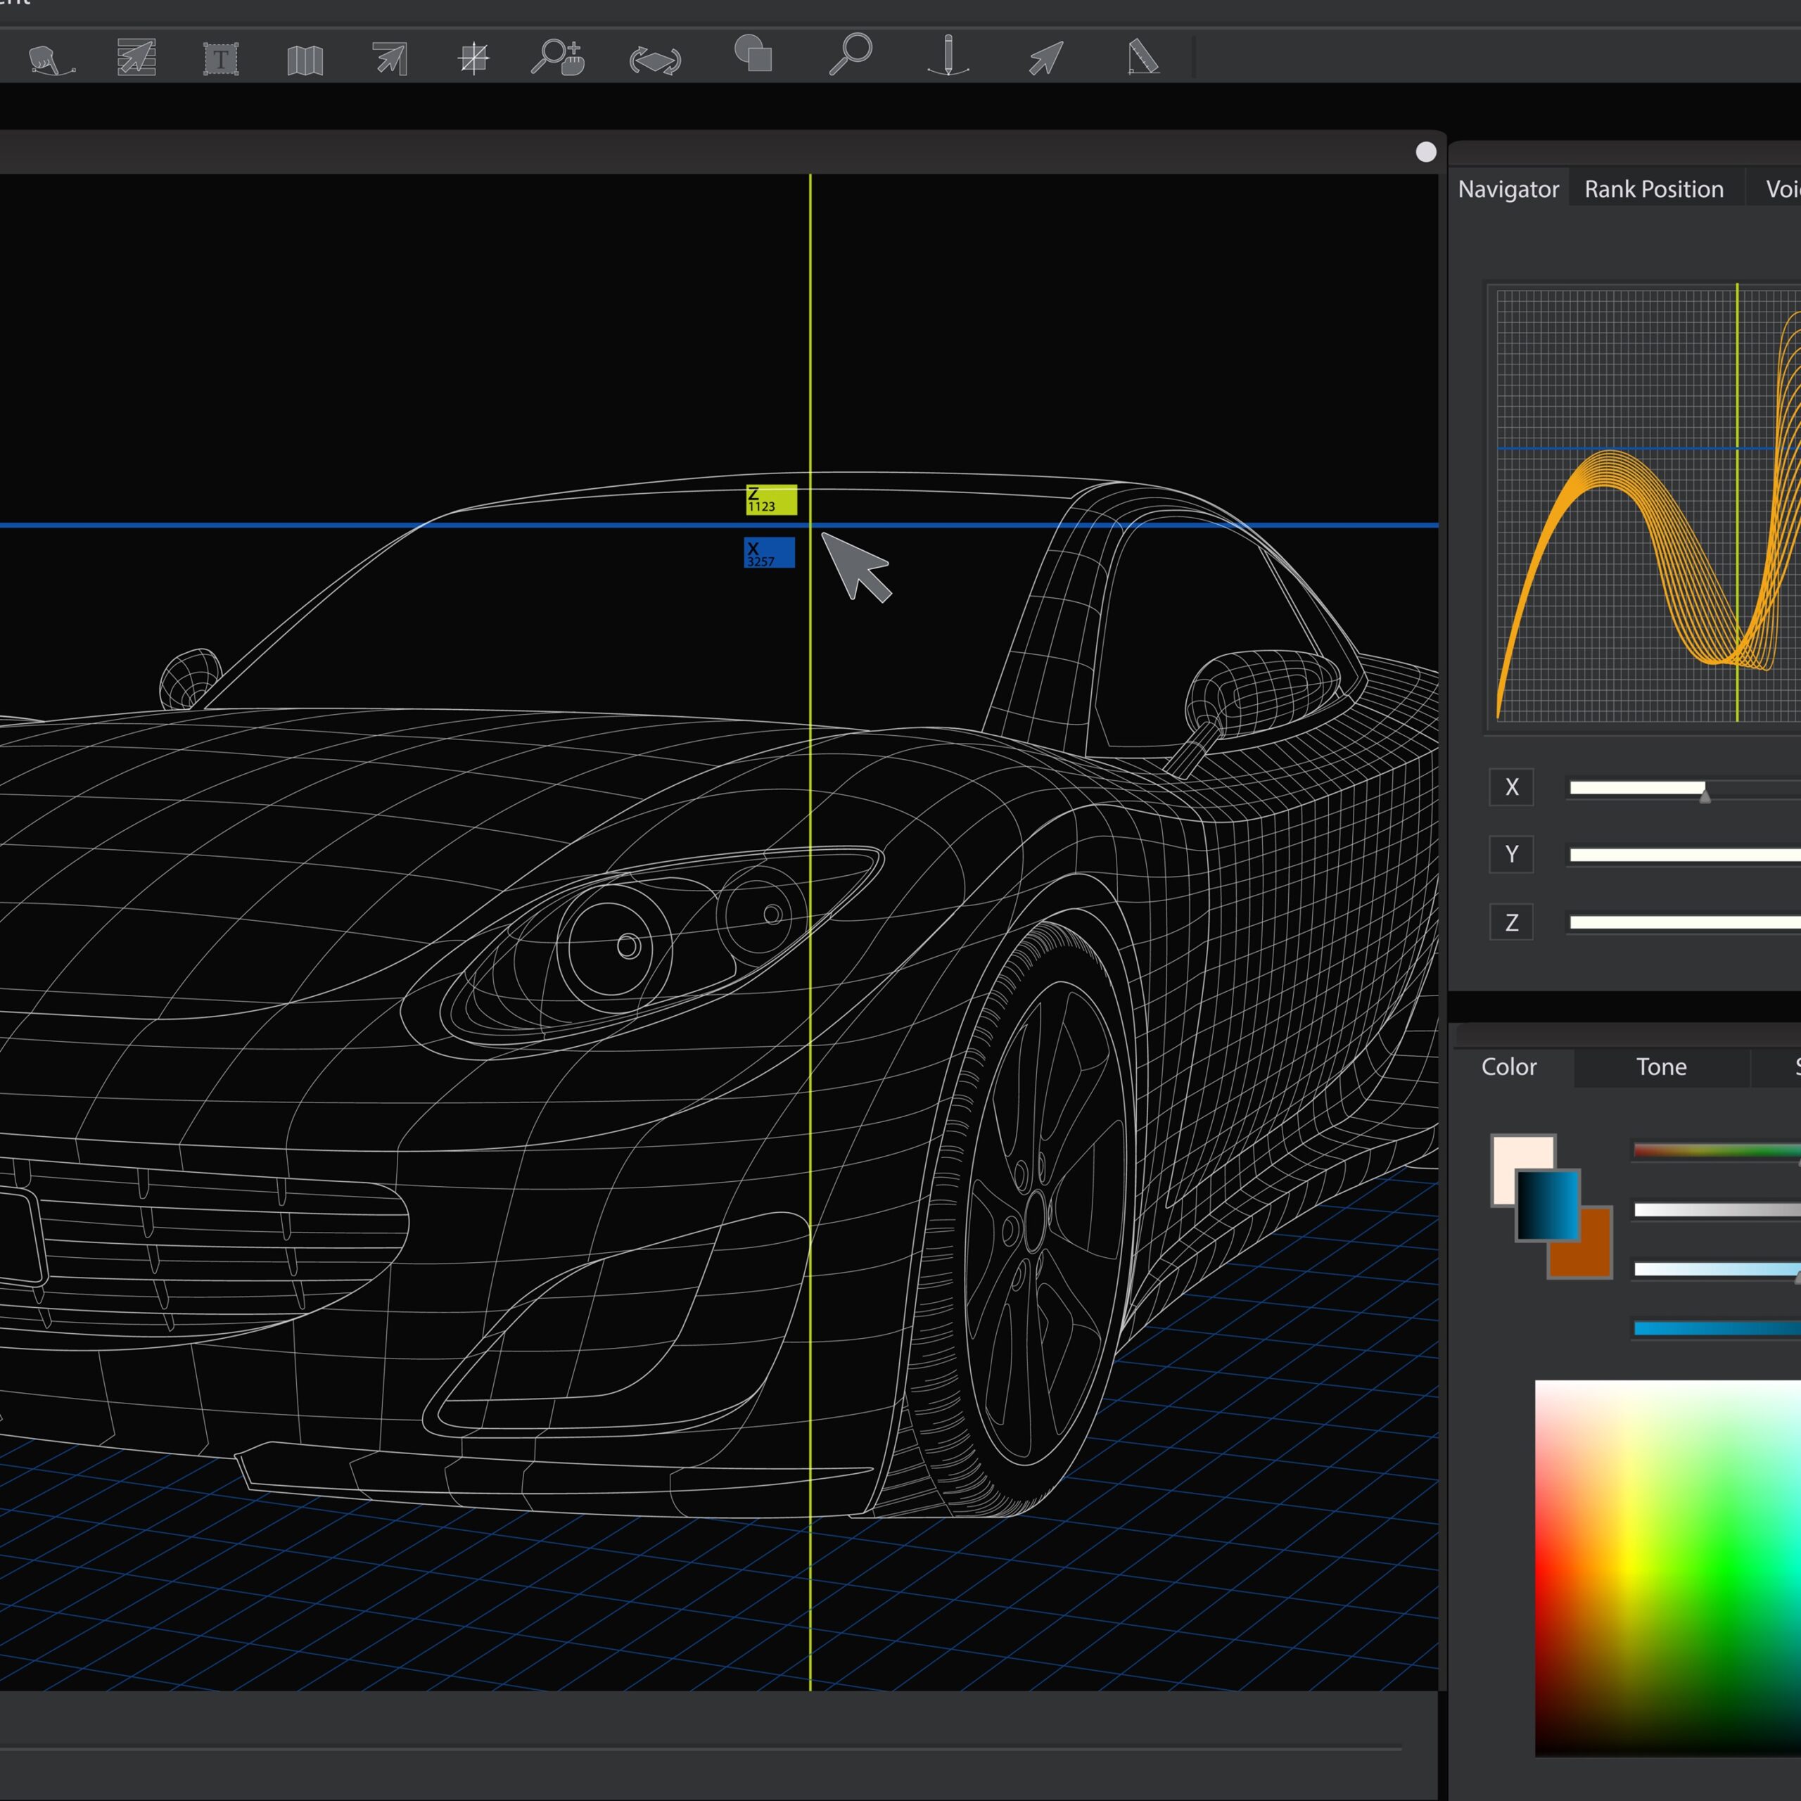
Task: Click the zoom and pan hand tool
Action: tap(557, 57)
